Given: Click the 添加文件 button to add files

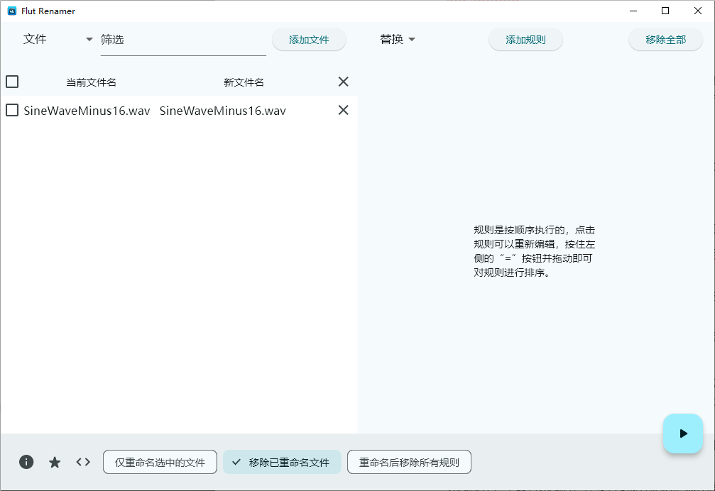Looking at the screenshot, I should point(309,40).
